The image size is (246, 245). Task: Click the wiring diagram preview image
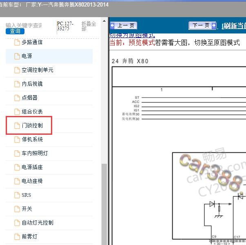tap(179, 156)
